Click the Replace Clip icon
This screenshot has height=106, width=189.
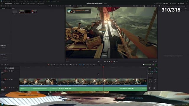pyautogui.click(x=67, y=65)
